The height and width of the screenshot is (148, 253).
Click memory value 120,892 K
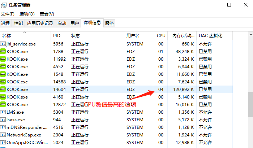pos(184,90)
